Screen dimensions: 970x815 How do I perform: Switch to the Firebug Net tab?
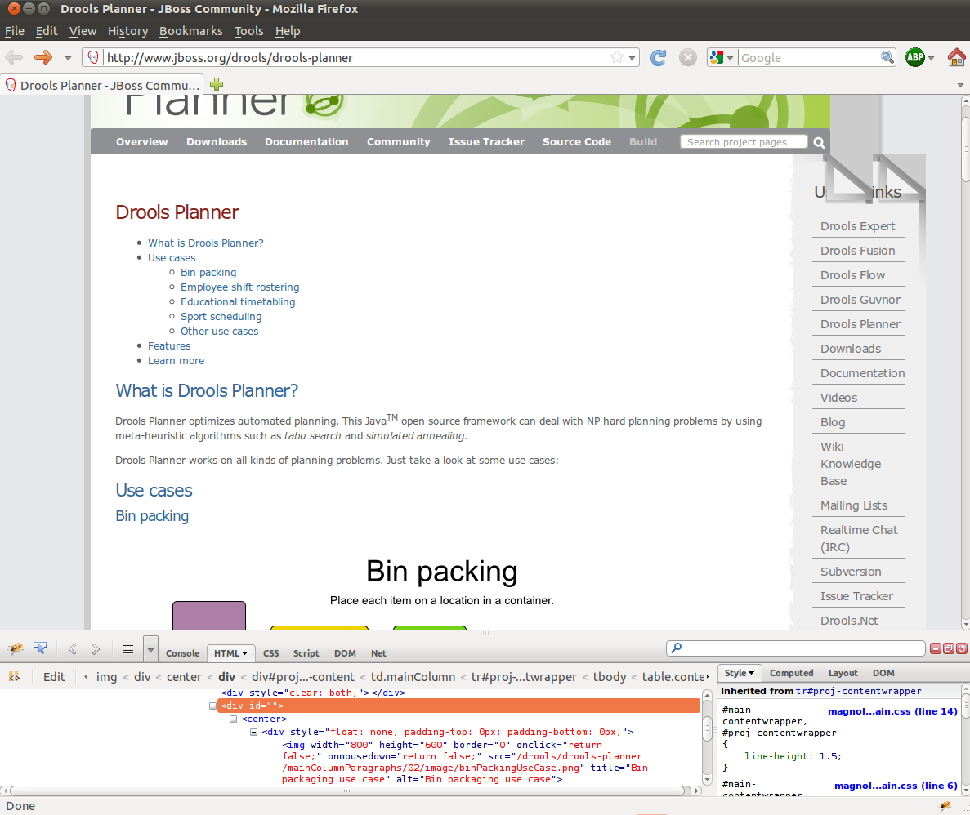tap(378, 653)
